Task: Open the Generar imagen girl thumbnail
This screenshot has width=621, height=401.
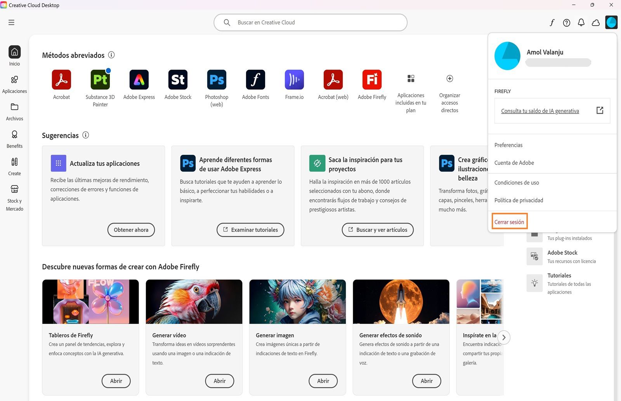Action: [x=297, y=302]
